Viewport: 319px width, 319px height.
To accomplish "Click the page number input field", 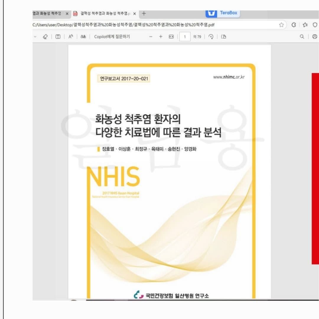I will click(x=185, y=37).
